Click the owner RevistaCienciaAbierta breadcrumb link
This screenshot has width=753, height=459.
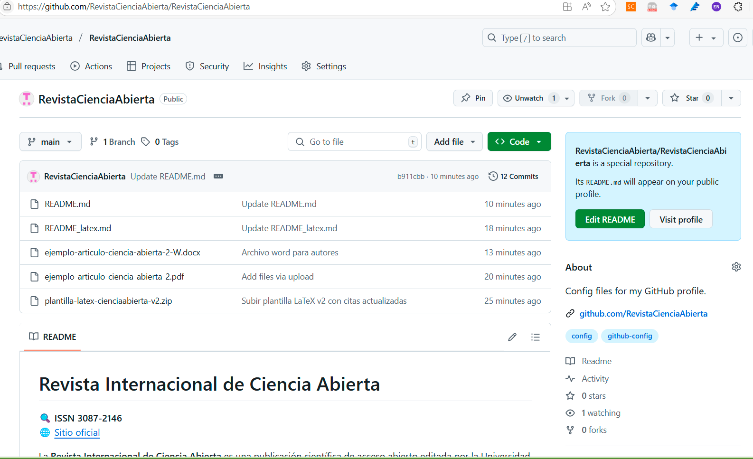click(36, 37)
